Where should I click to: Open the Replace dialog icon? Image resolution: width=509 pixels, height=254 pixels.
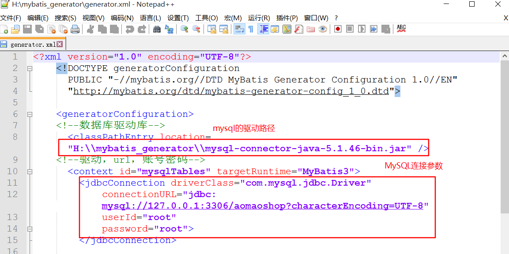click(169, 29)
